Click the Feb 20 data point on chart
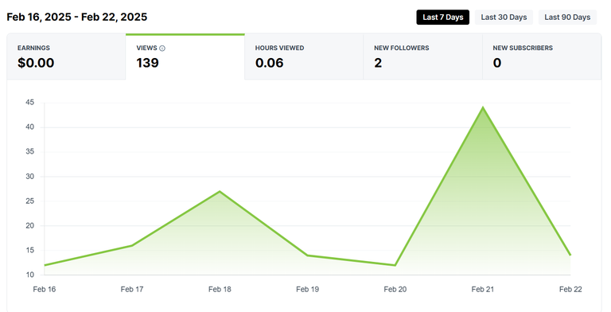Viewport: 611px width, 312px height. (x=395, y=265)
